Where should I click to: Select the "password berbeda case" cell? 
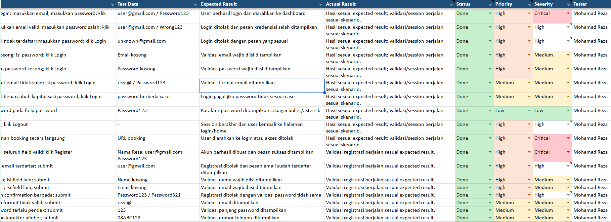tap(158, 100)
